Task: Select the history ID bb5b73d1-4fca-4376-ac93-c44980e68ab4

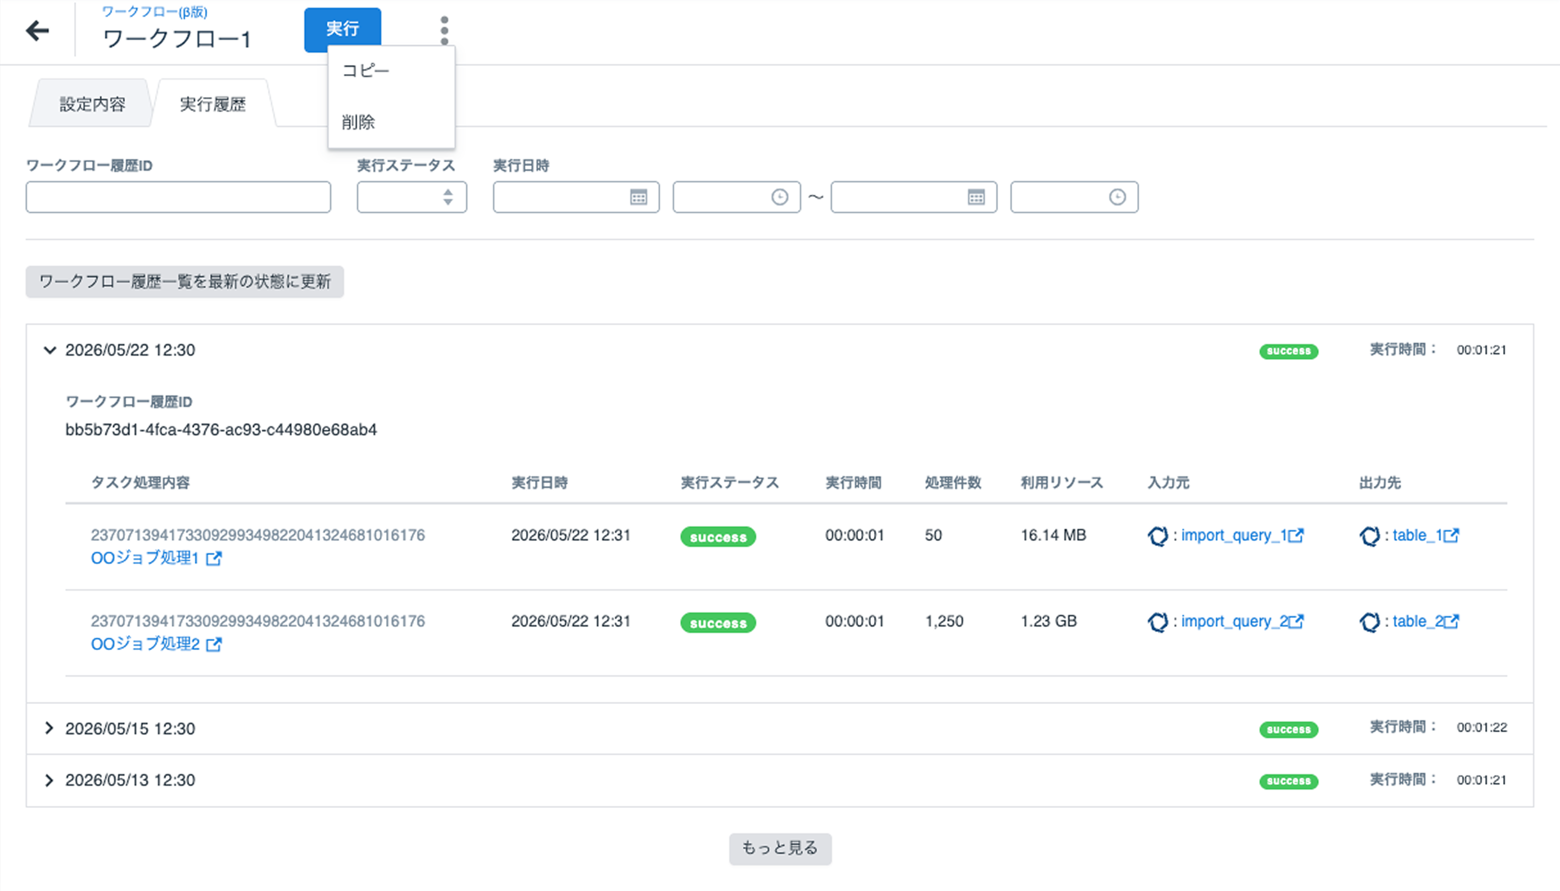Action: coord(221,429)
